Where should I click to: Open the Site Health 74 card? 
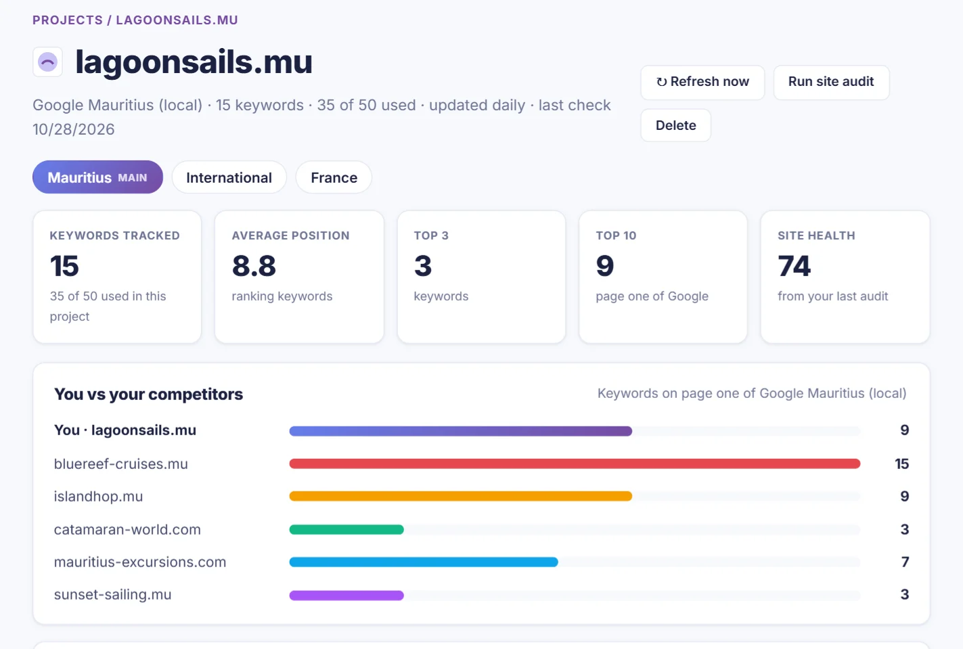845,277
